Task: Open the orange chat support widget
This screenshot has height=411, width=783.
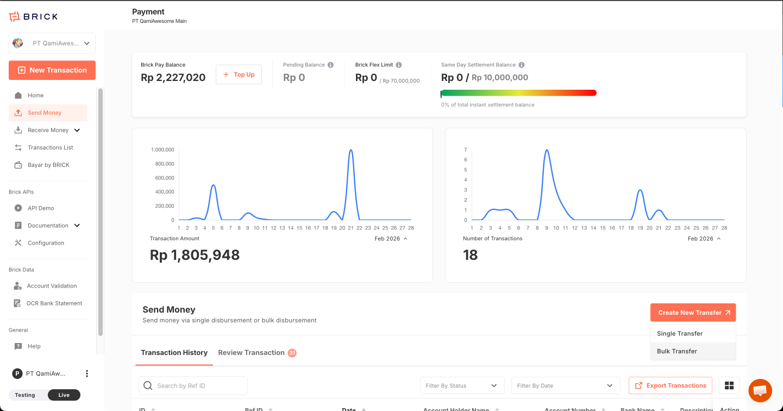Action: (x=760, y=390)
